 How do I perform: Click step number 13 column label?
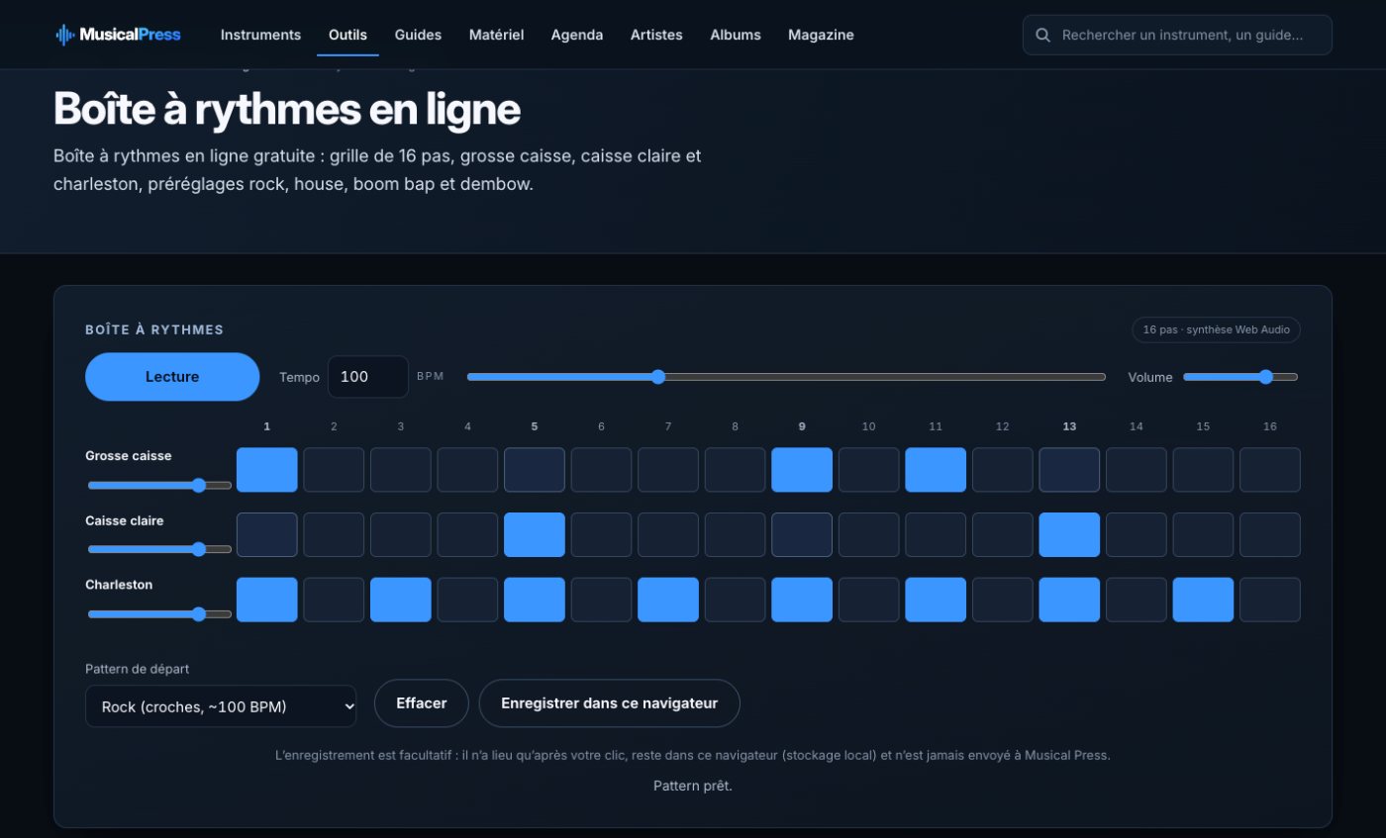coord(1069,426)
